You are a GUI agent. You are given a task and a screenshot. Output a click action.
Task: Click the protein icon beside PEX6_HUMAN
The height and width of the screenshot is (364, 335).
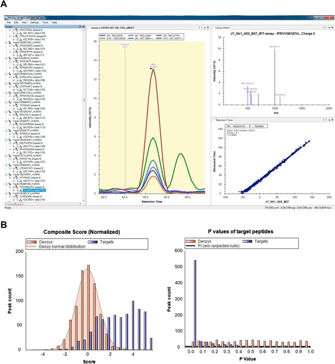pos(10,184)
